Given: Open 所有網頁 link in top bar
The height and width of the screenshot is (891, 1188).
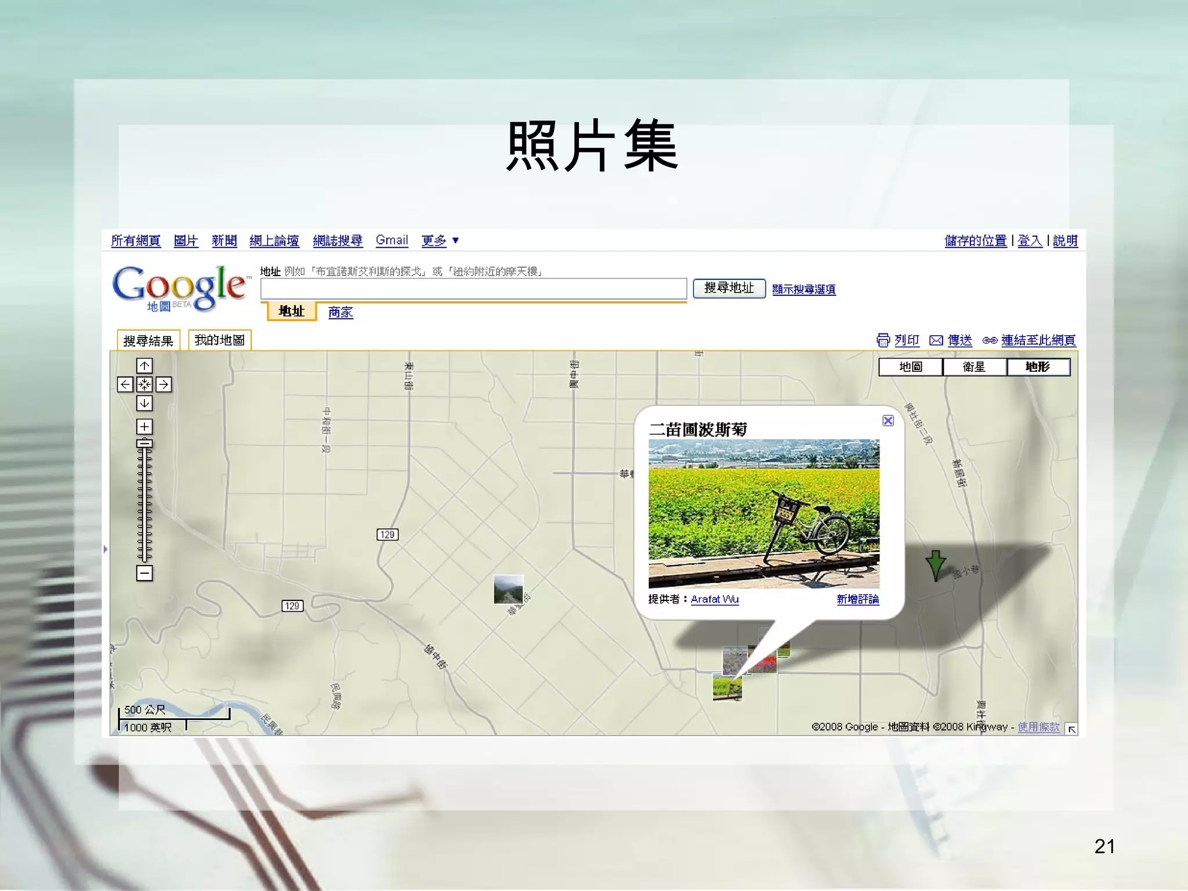Looking at the screenshot, I should [x=136, y=240].
